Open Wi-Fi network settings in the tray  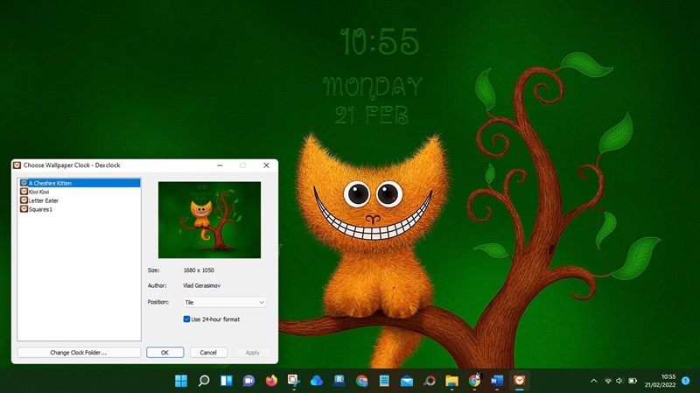click(608, 381)
